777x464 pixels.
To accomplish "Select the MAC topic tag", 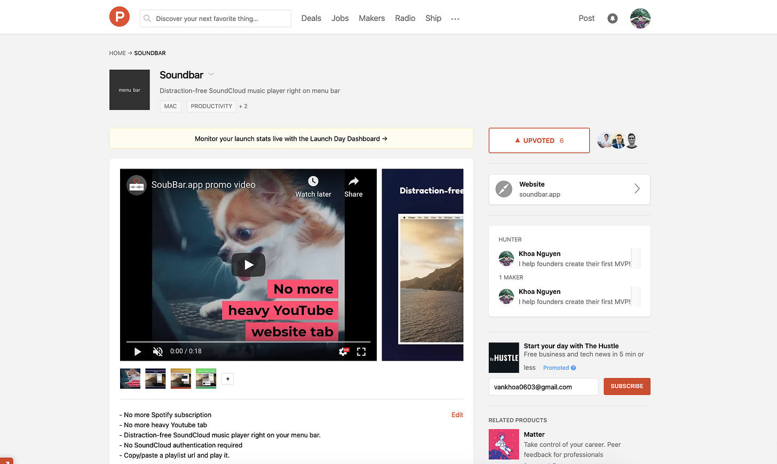I will click(x=171, y=106).
